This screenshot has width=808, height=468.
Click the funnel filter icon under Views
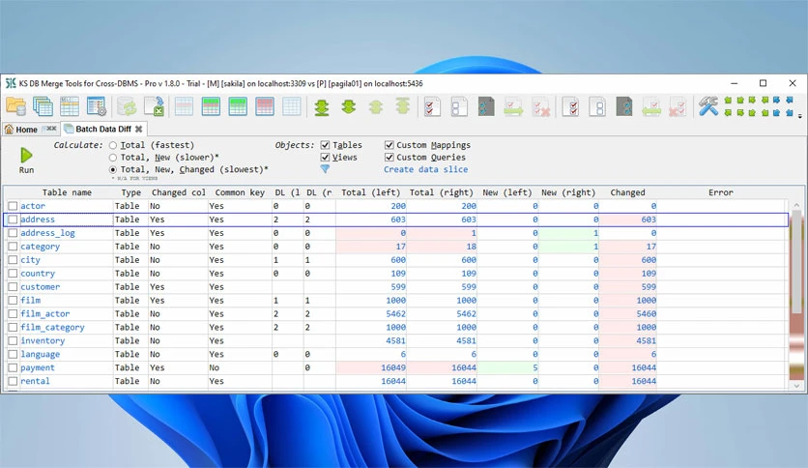(325, 168)
